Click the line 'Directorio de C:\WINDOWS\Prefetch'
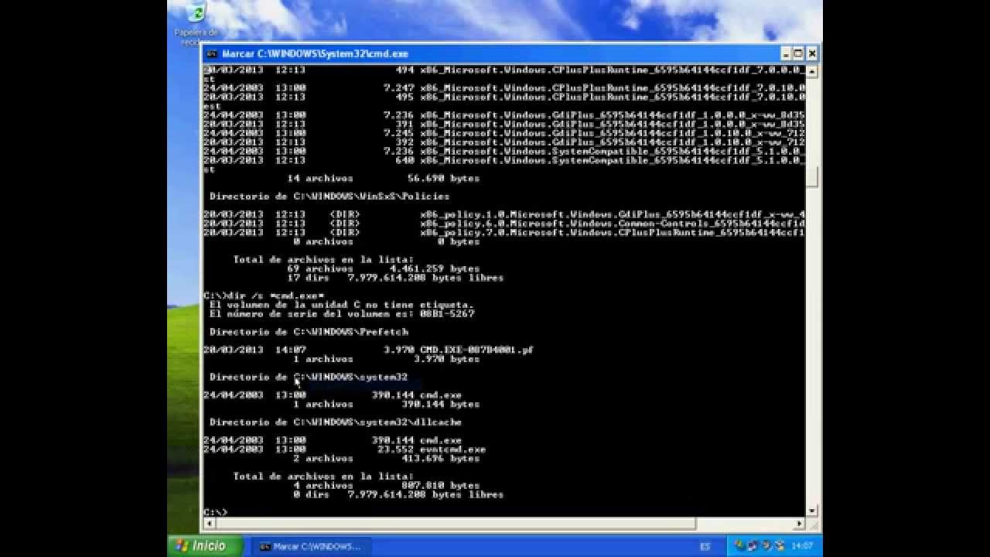This screenshot has height=557, width=990. point(309,332)
